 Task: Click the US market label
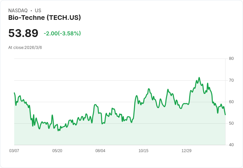tap(38, 11)
